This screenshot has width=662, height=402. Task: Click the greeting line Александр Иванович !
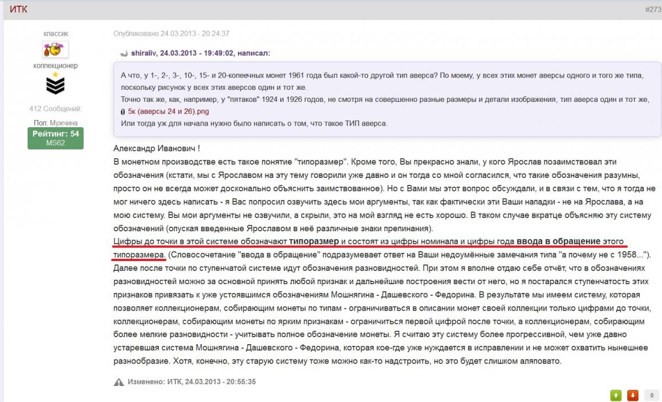tap(157, 149)
